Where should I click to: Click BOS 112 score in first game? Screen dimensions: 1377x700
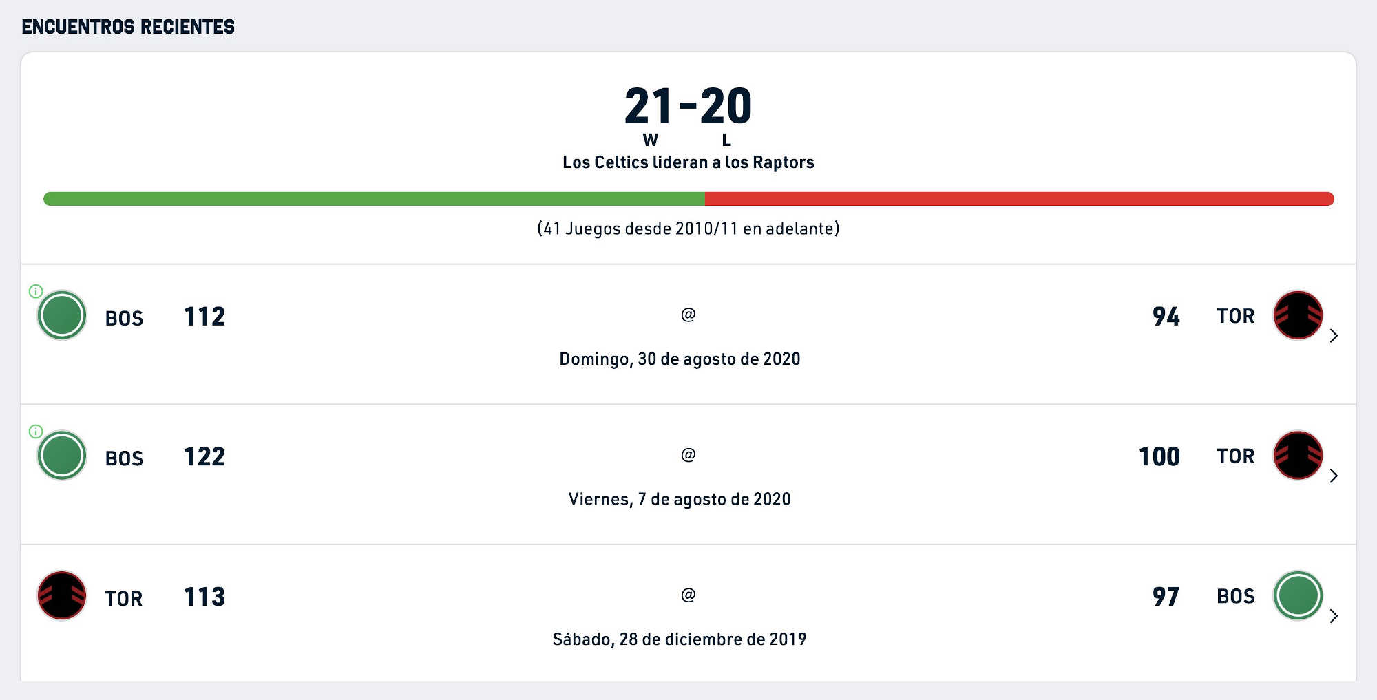pyautogui.click(x=204, y=317)
